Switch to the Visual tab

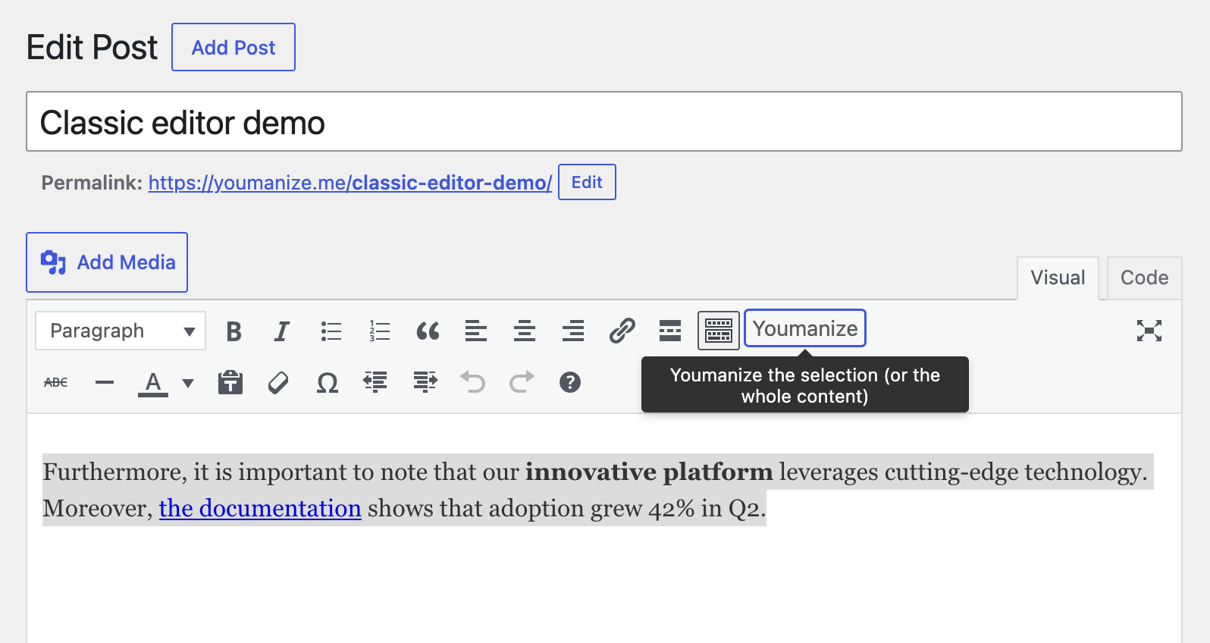1058,278
